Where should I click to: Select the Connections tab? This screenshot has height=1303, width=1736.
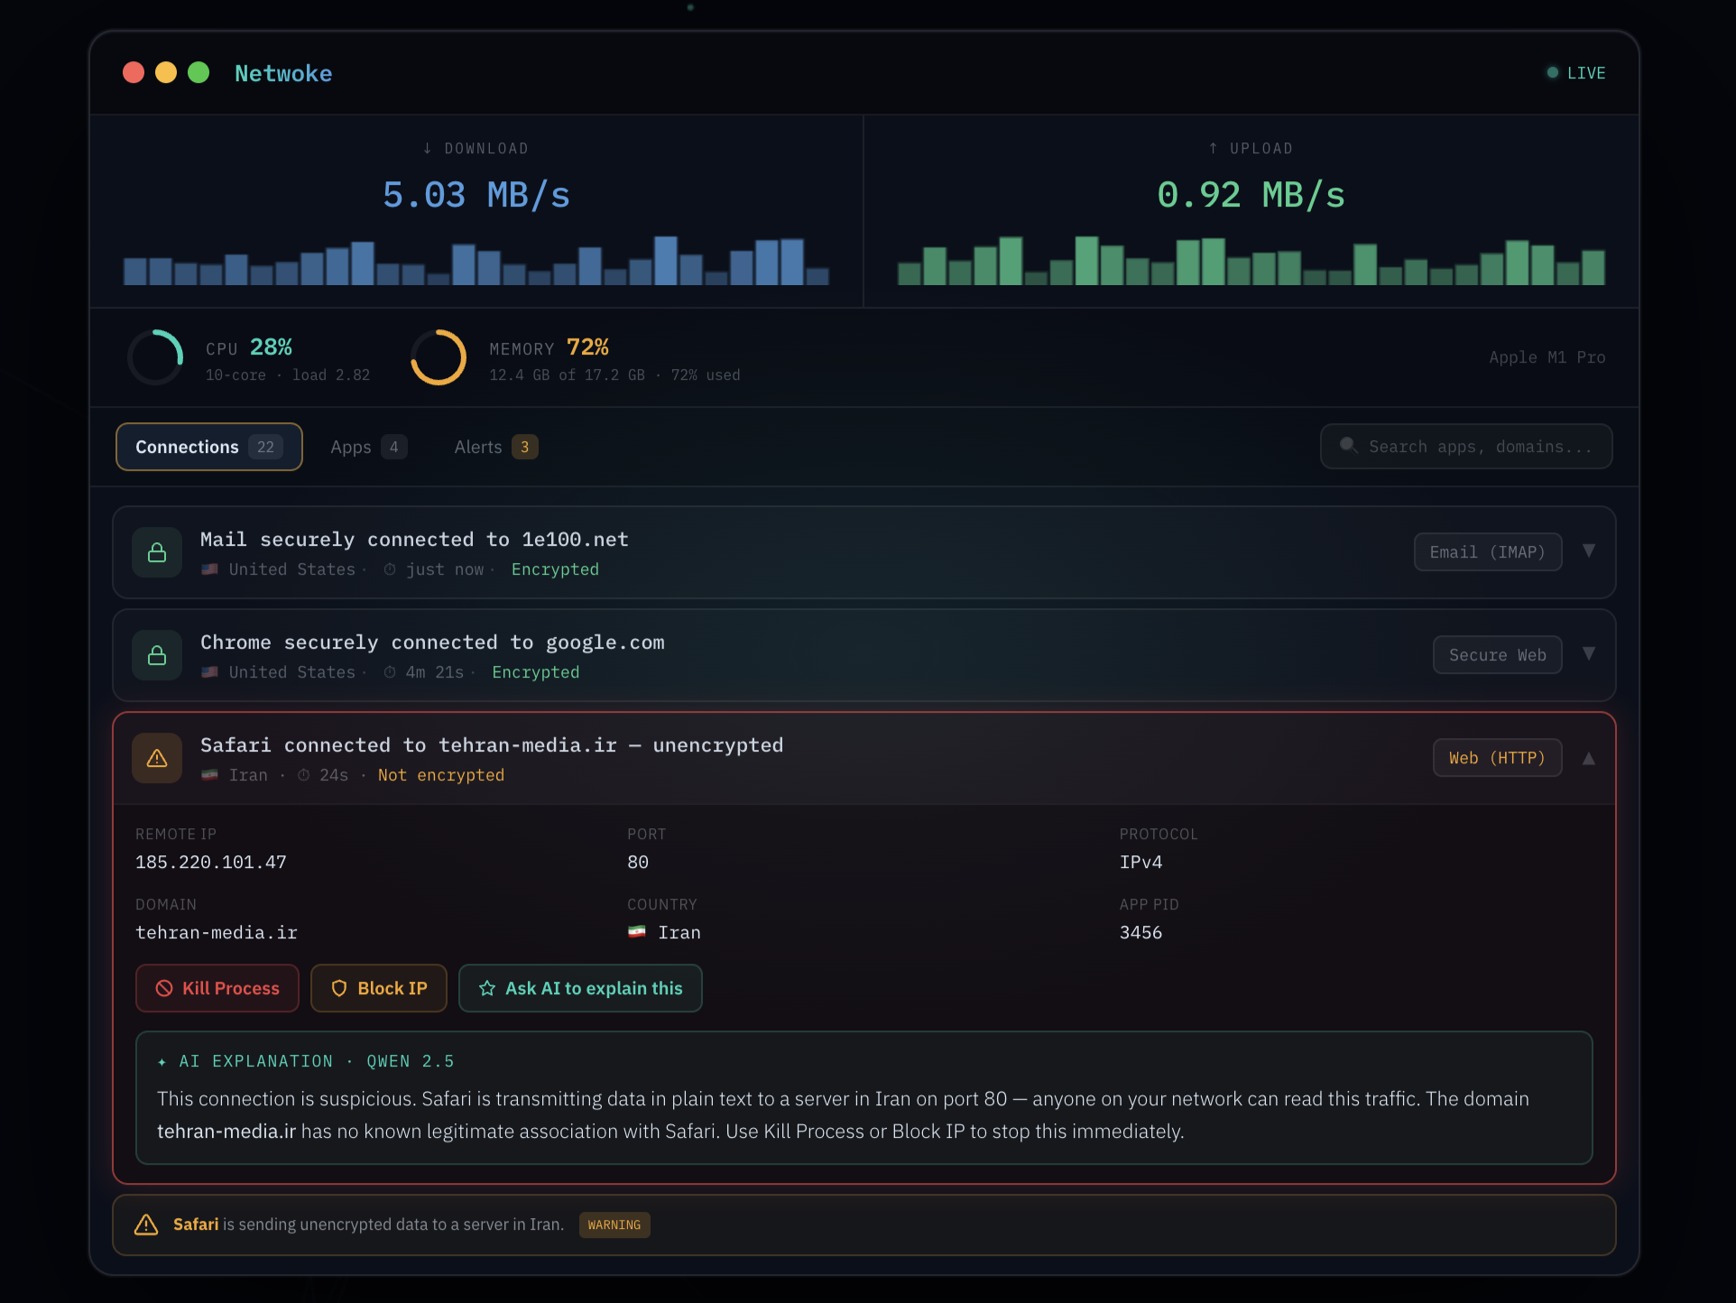208,447
